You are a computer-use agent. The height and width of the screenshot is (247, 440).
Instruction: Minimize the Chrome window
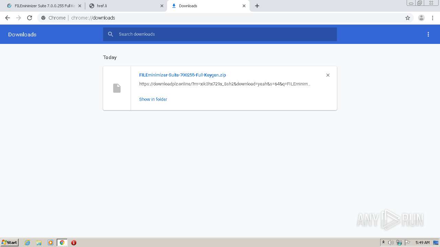411,3
